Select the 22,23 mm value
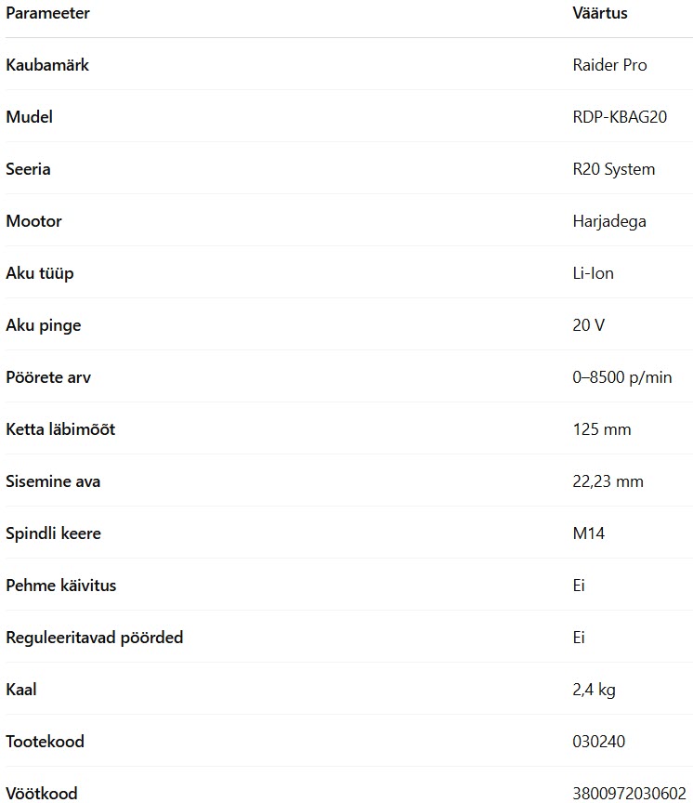Screen dimensions: 693x803 pos(608,481)
